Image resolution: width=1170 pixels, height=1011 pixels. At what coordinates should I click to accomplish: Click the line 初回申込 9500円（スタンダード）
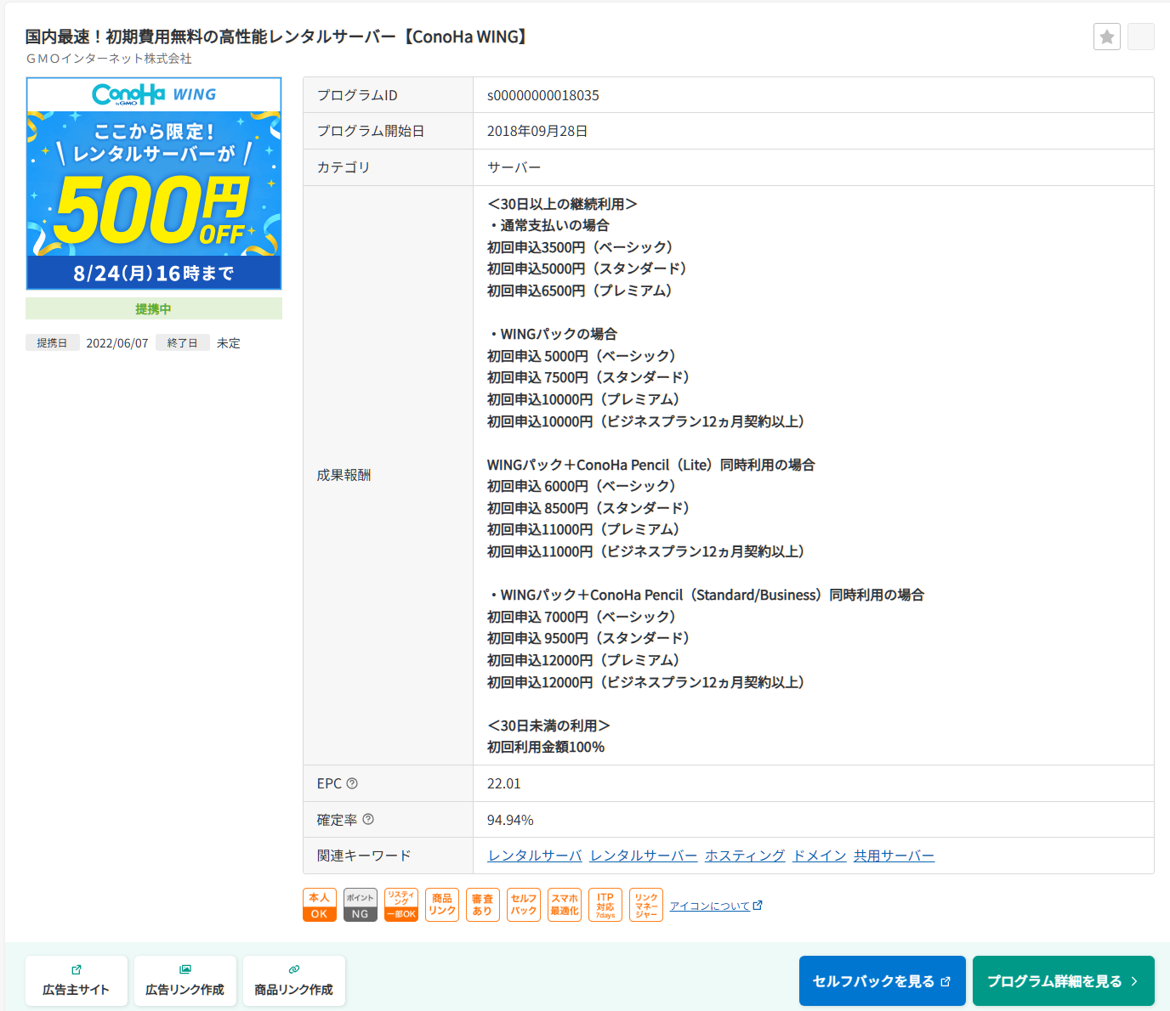[x=589, y=638]
